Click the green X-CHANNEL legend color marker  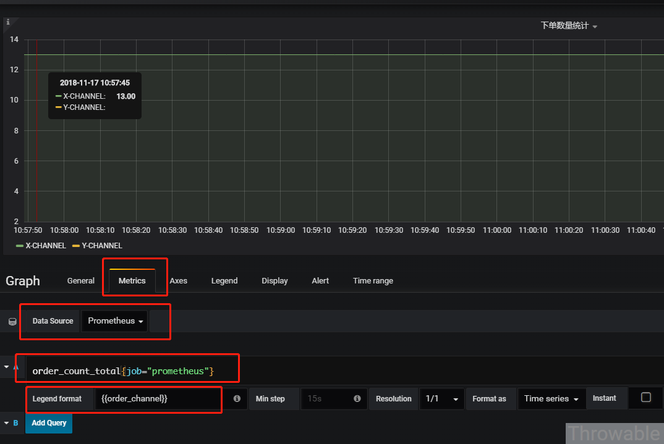(20, 246)
